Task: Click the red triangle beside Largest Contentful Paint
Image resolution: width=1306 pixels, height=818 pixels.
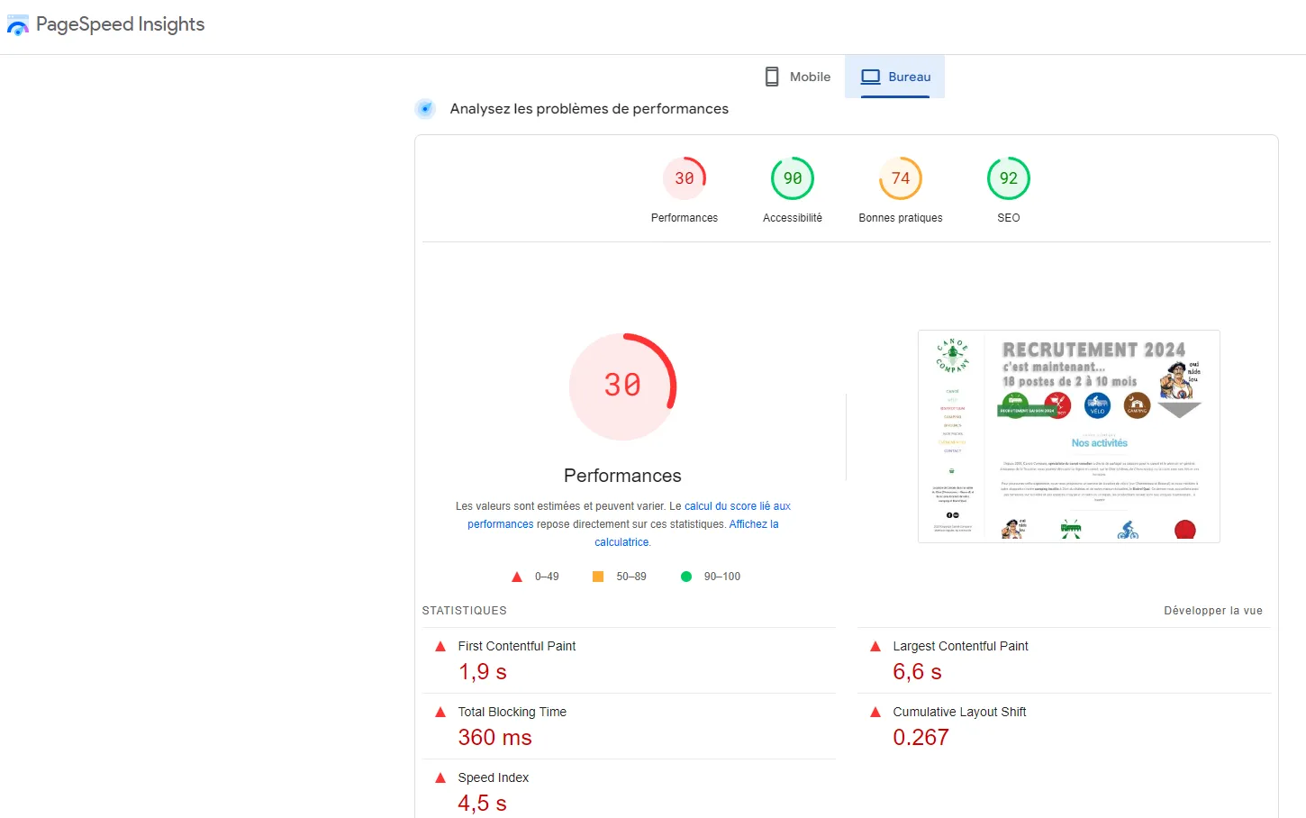Action: point(875,645)
